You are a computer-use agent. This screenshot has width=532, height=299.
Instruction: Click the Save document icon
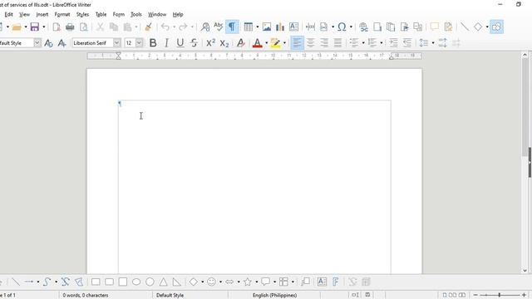35,27
